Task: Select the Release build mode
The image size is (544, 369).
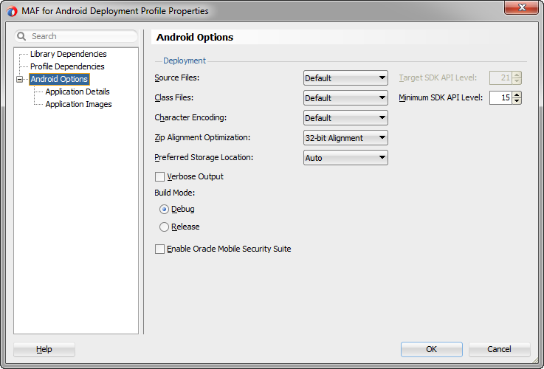Action: click(164, 227)
